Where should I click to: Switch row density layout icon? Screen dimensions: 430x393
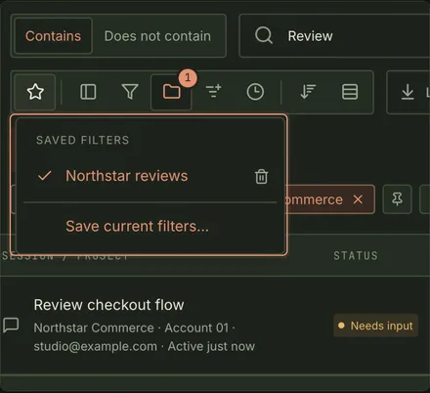[350, 92]
